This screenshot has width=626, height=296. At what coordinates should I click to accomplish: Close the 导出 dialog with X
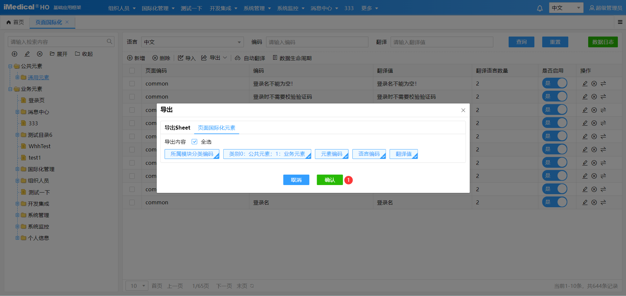(463, 110)
